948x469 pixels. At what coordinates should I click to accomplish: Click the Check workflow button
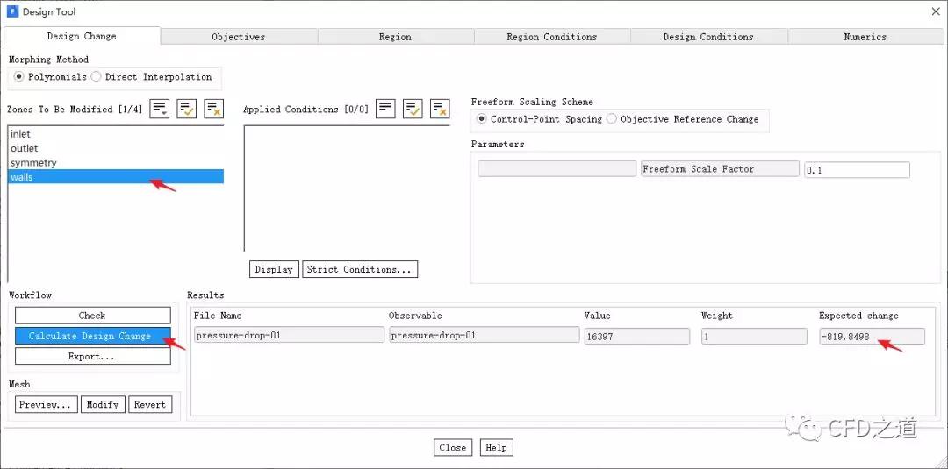92,316
